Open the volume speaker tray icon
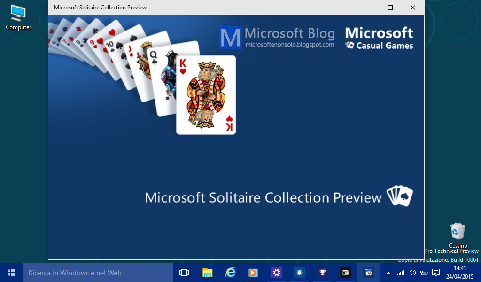 point(412,273)
